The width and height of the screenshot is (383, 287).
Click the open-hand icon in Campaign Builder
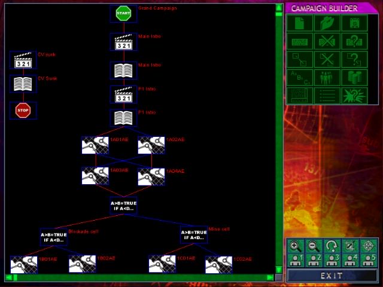(x=327, y=23)
